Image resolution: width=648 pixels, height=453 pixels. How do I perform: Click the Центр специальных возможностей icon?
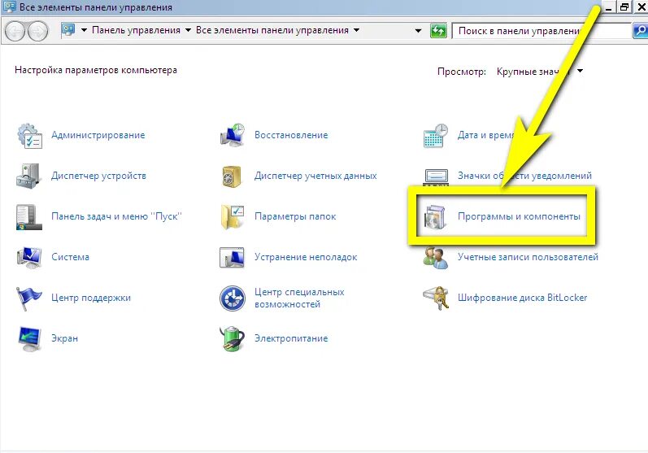tap(233, 298)
